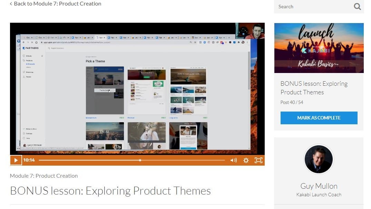
Task: Play the lesson video
Action: pos(16,160)
